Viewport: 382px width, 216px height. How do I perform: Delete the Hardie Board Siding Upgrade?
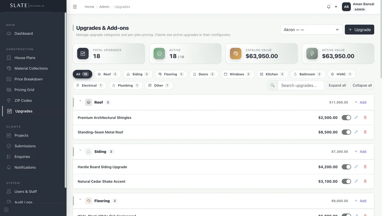pos(365,167)
